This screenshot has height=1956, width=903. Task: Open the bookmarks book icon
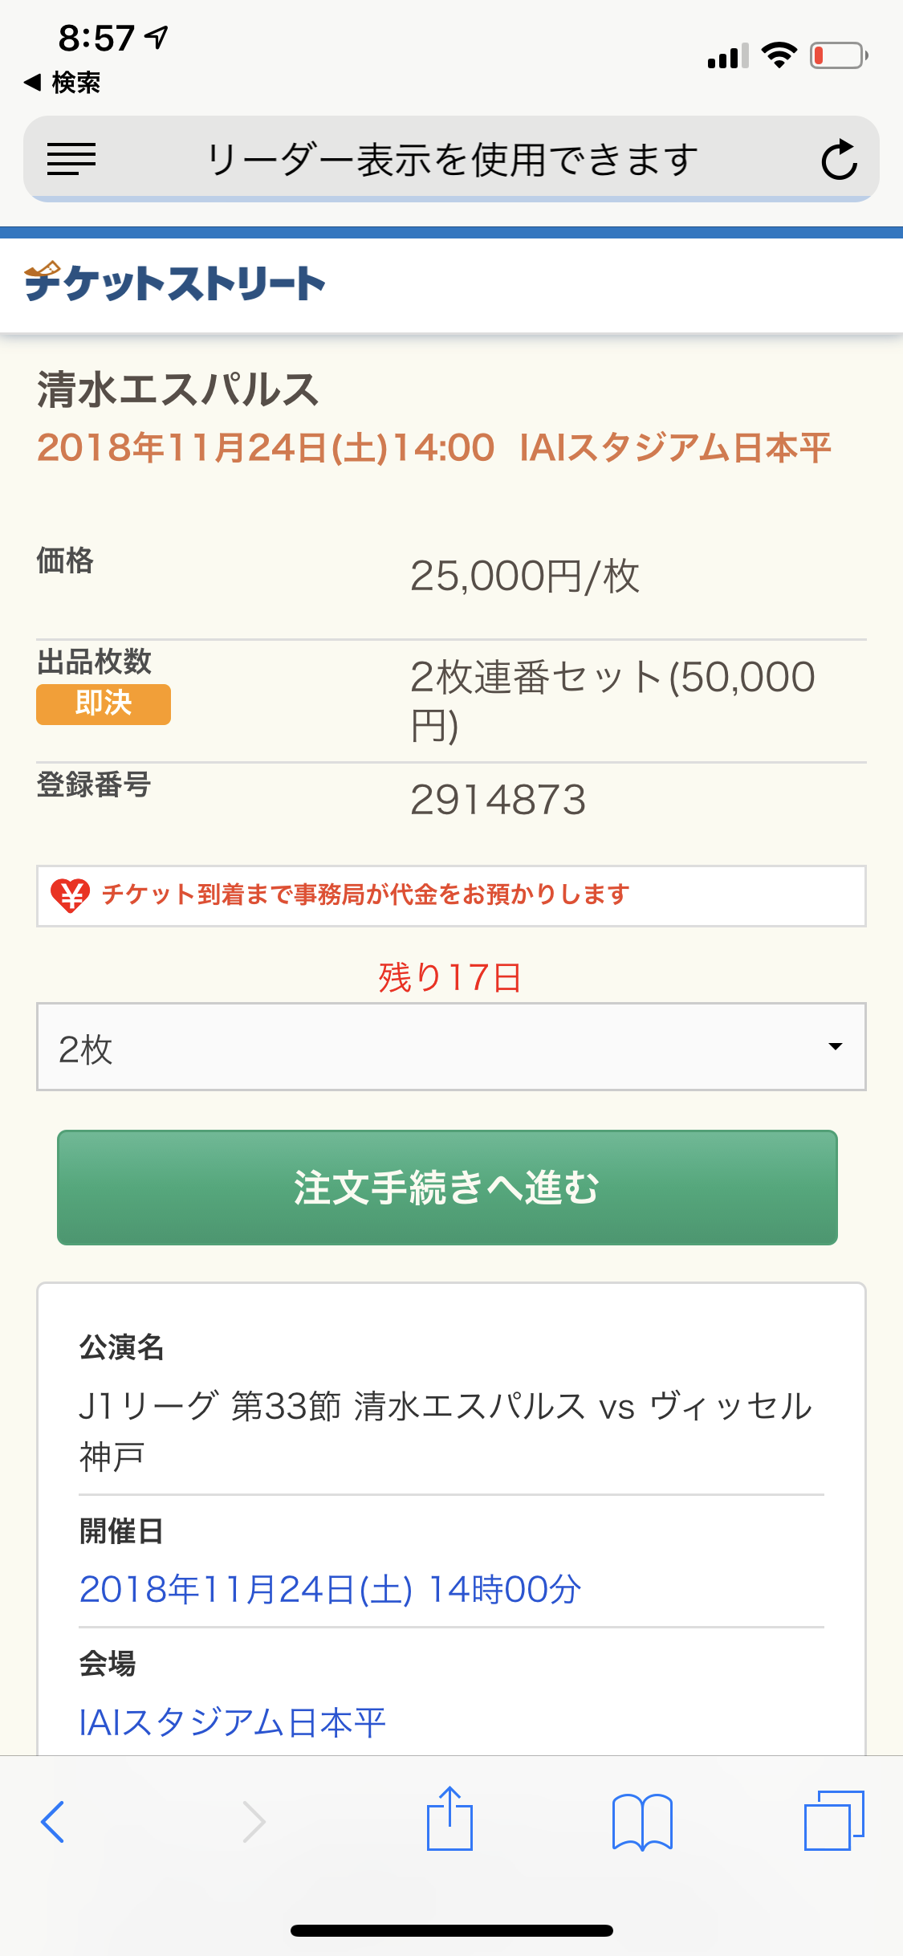coord(641,1821)
